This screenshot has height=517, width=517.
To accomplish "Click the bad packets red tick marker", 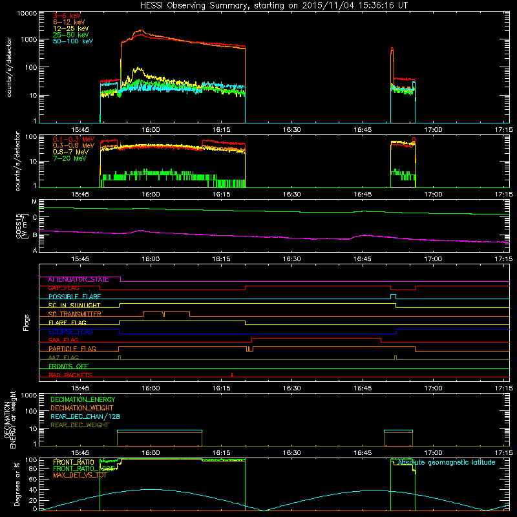I will click(x=232, y=375).
